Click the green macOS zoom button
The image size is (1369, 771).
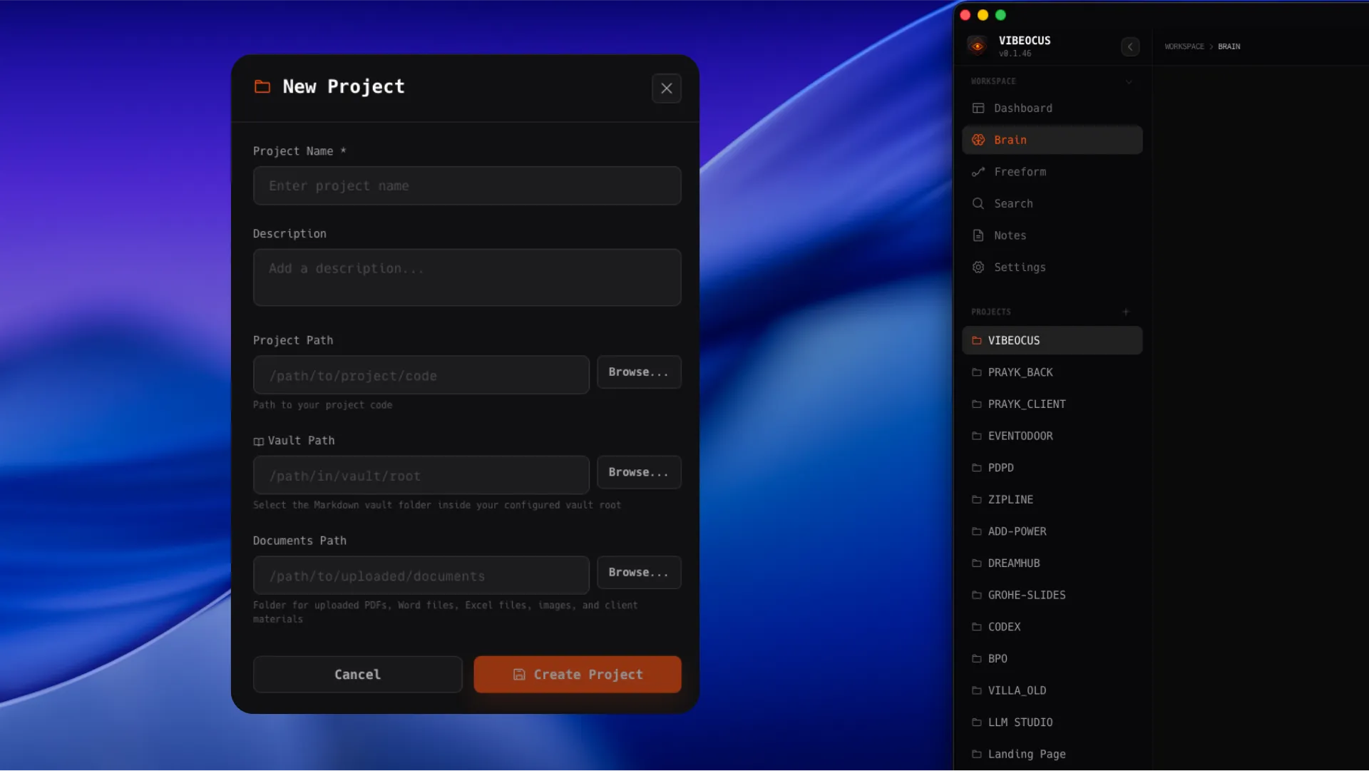(1000, 15)
